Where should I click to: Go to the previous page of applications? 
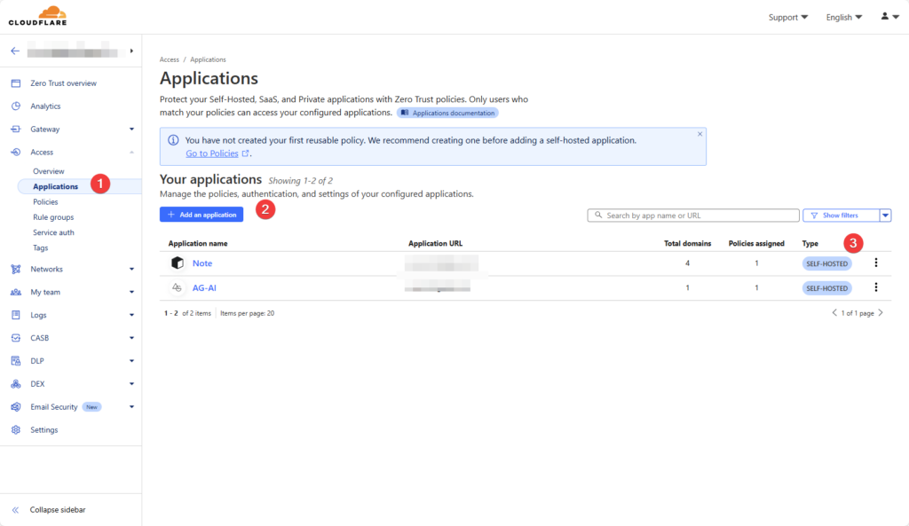834,313
